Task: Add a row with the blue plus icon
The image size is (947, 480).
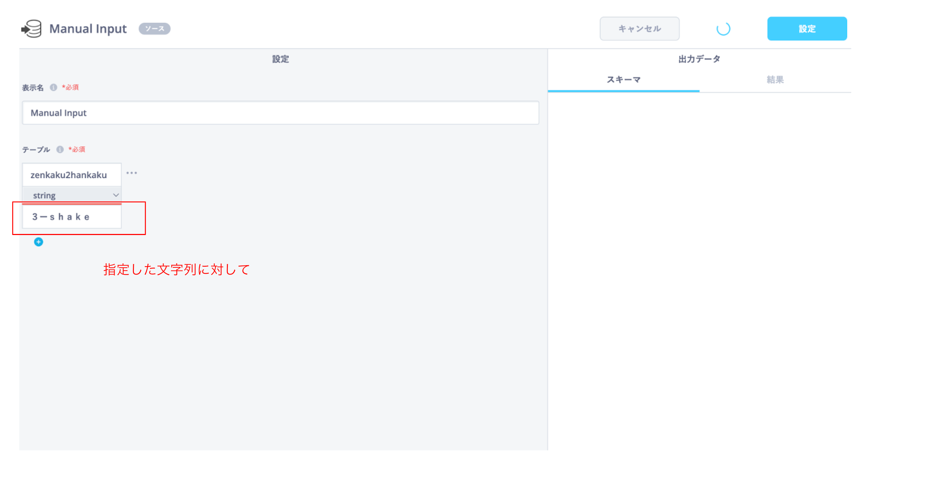Action: tap(38, 242)
